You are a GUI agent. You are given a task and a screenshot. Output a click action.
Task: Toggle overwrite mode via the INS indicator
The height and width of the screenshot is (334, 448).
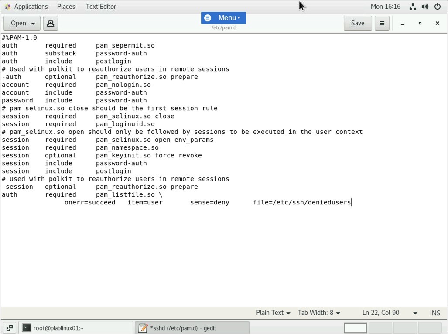(x=434, y=313)
